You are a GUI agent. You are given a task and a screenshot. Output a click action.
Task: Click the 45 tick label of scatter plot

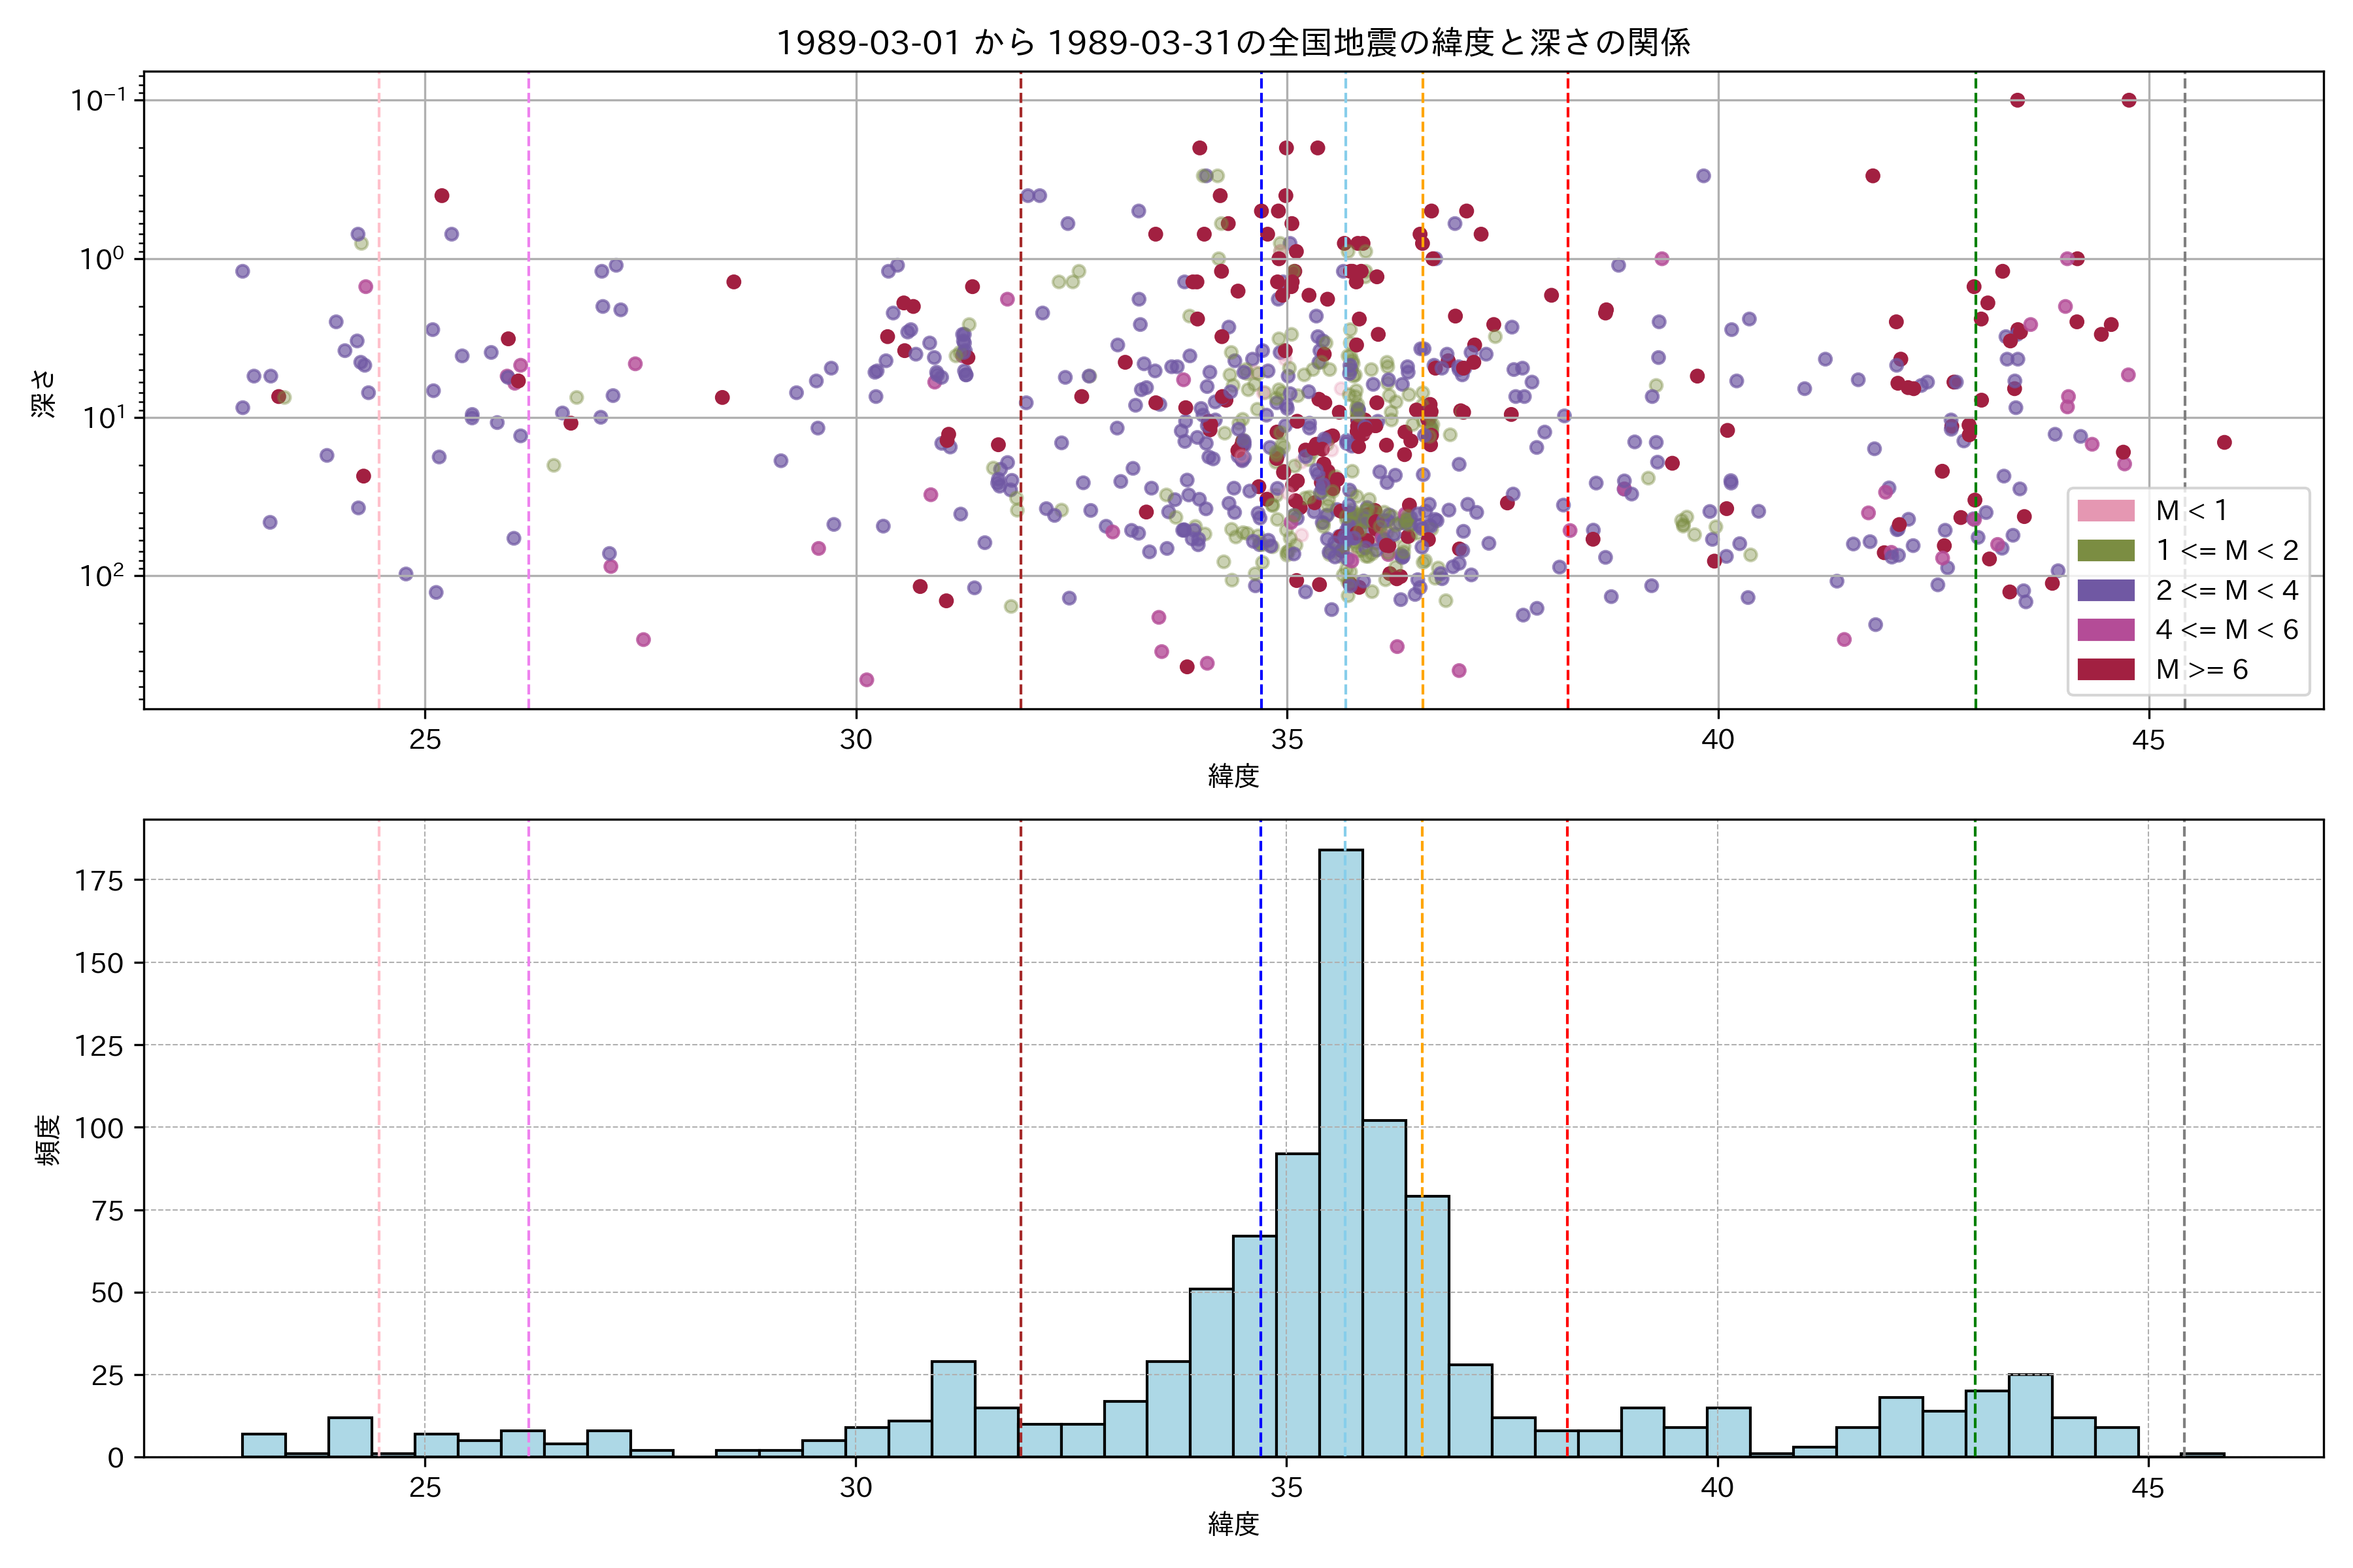2148,741
